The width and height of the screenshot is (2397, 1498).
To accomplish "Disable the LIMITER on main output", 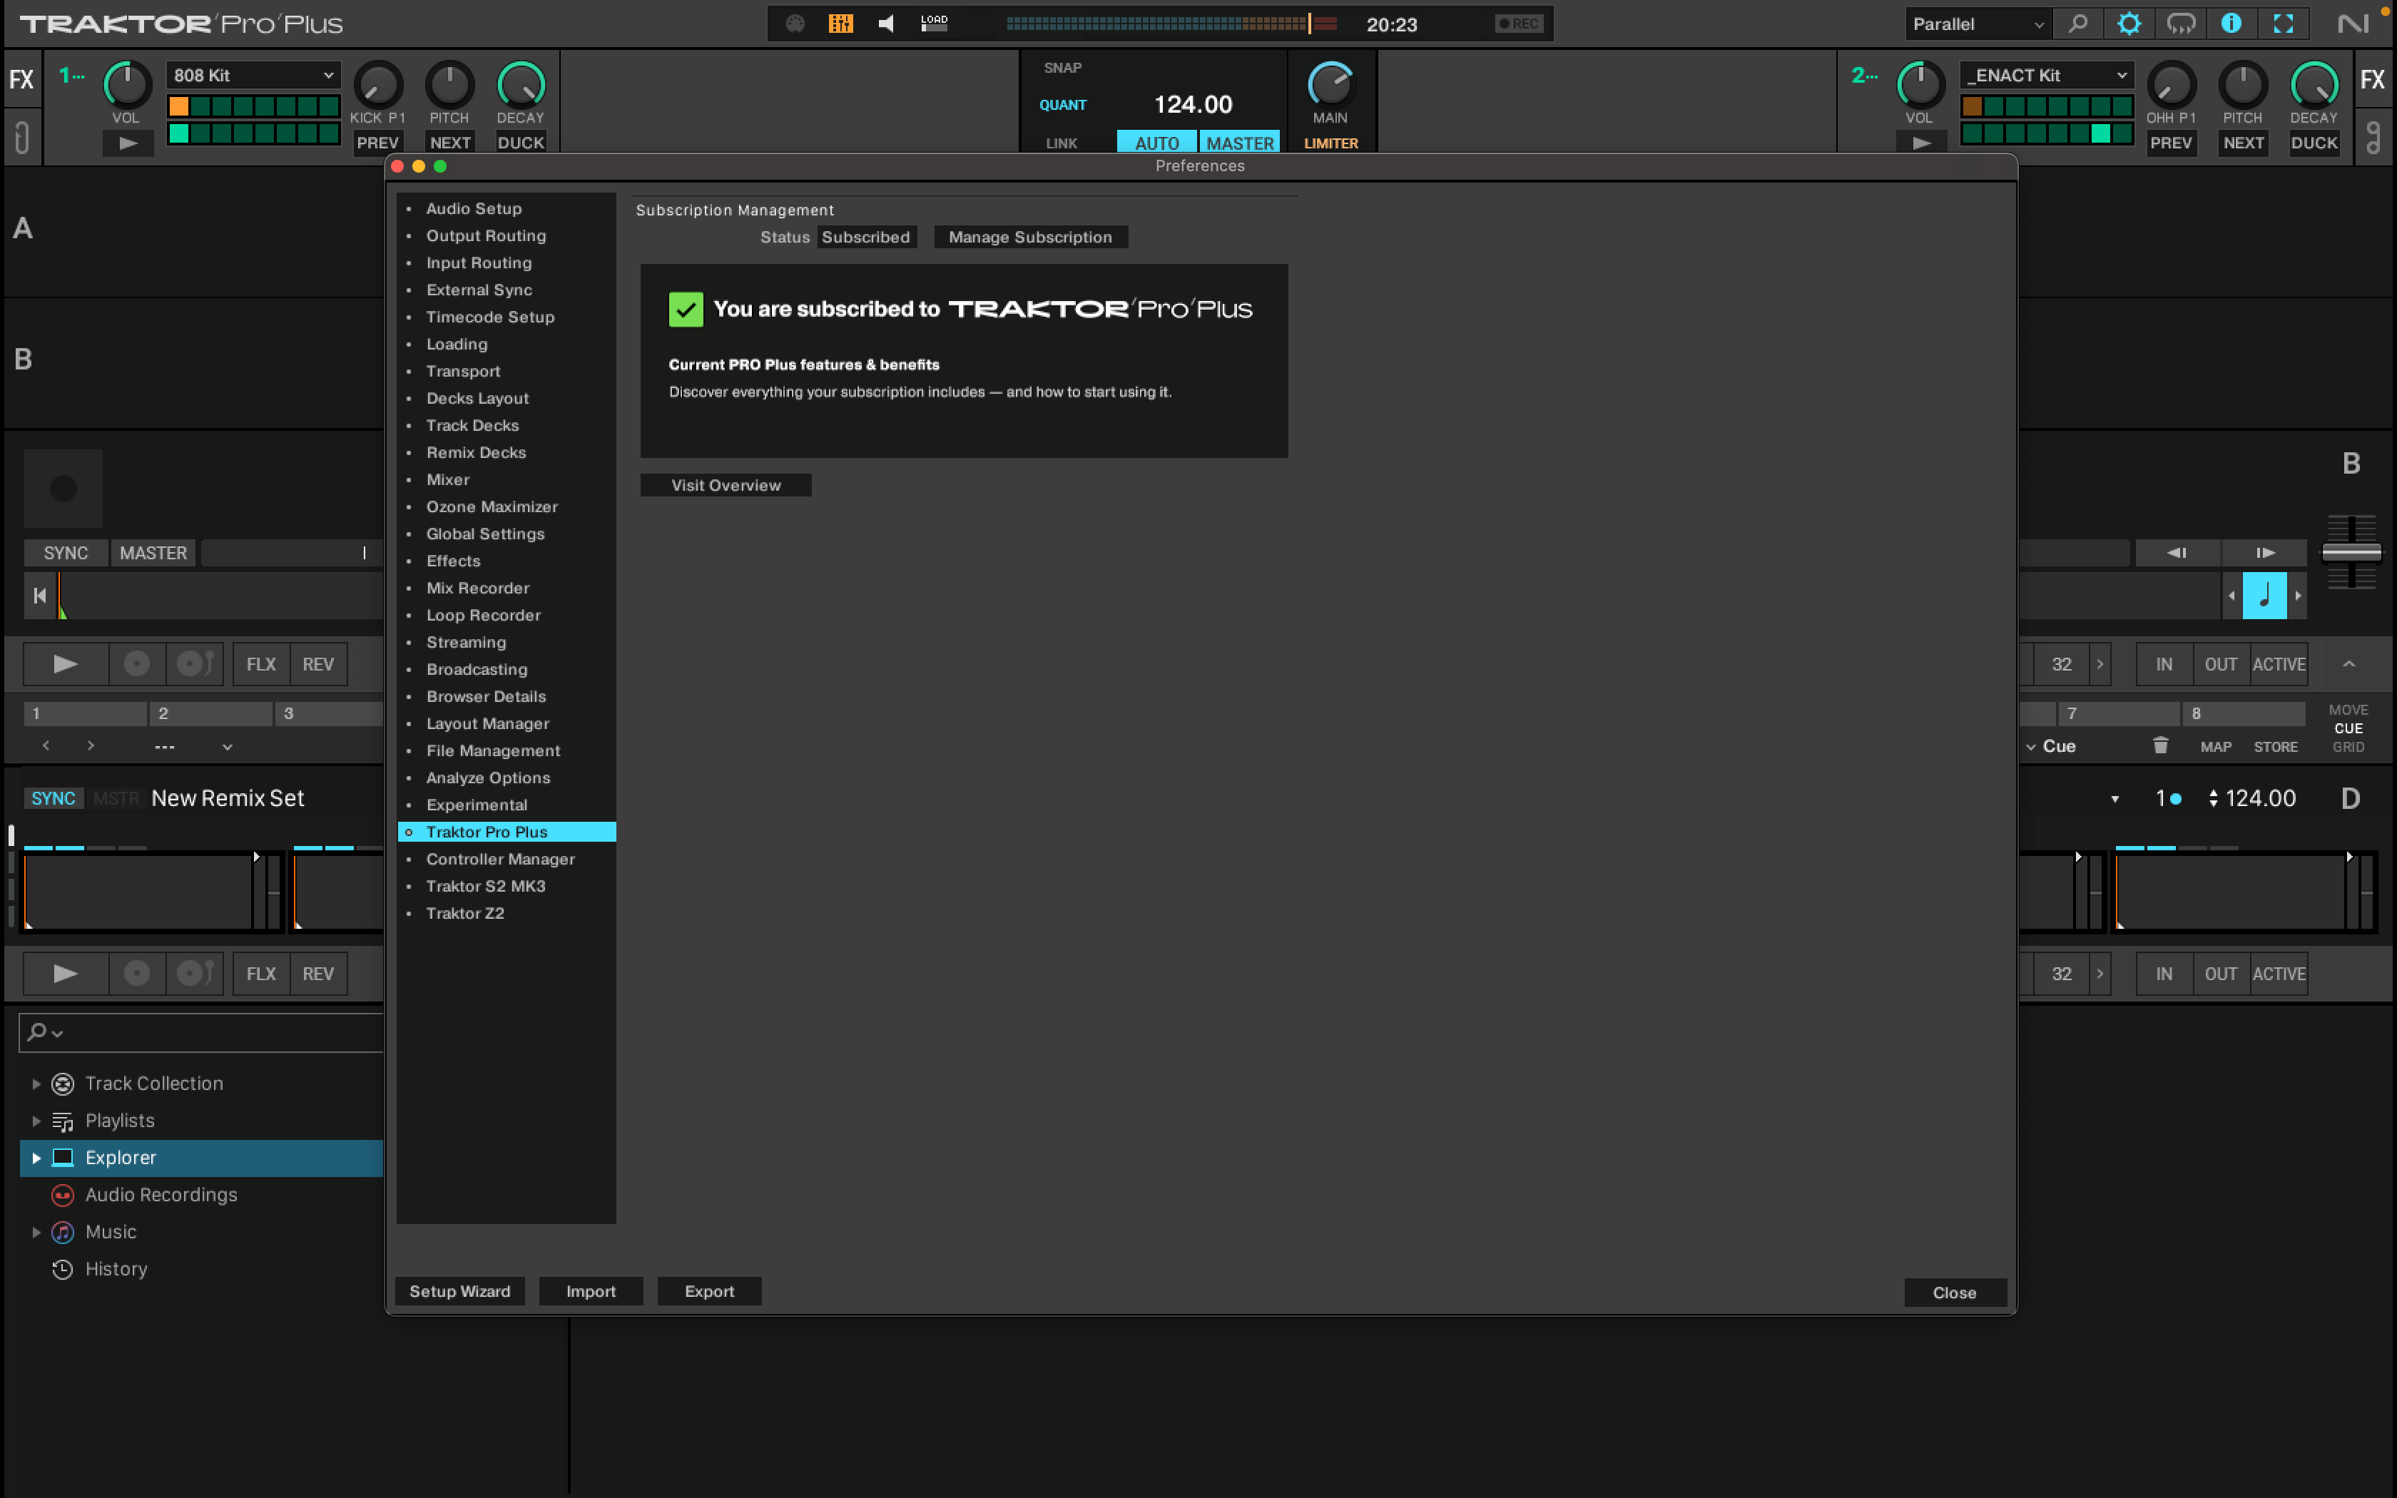I will coord(1330,143).
